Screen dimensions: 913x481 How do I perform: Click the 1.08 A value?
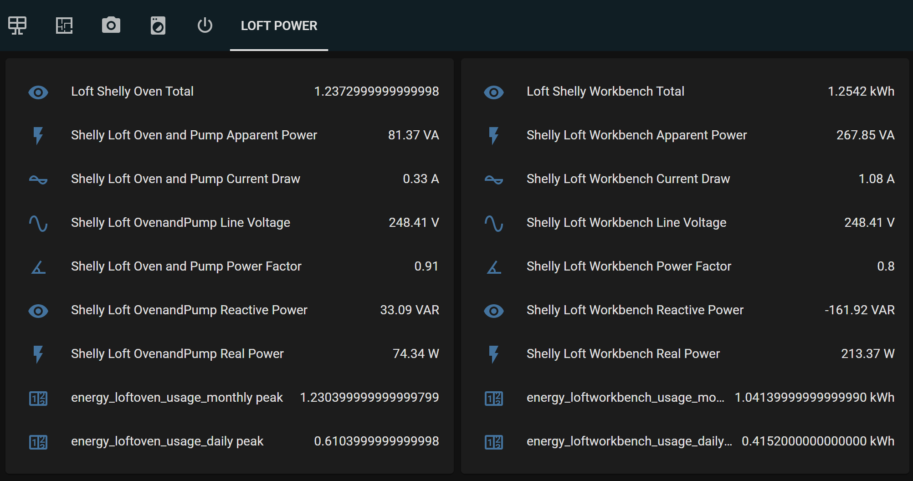pyautogui.click(x=877, y=179)
